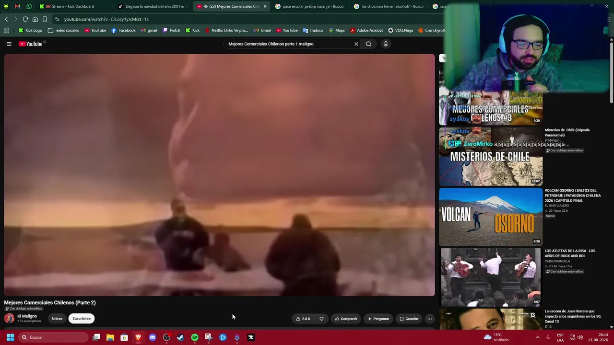614x345 pixels.
Task: Switch to the TikTok navidad 2001 tab
Action: click(153, 6)
